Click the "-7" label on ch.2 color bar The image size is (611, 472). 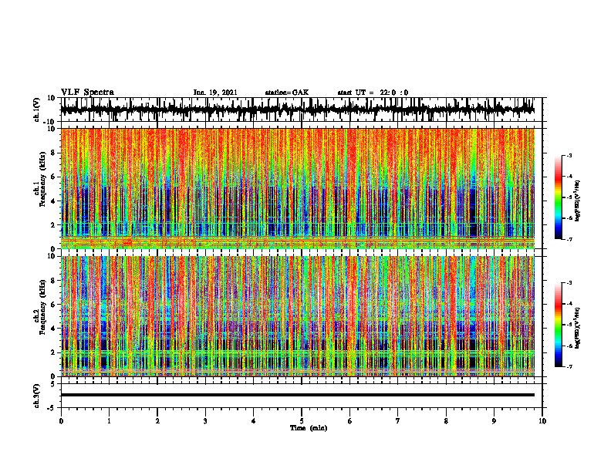[x=569, y=366]
